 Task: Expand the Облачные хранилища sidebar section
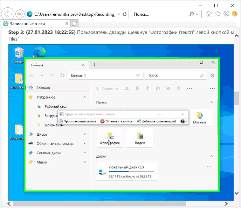84,143
